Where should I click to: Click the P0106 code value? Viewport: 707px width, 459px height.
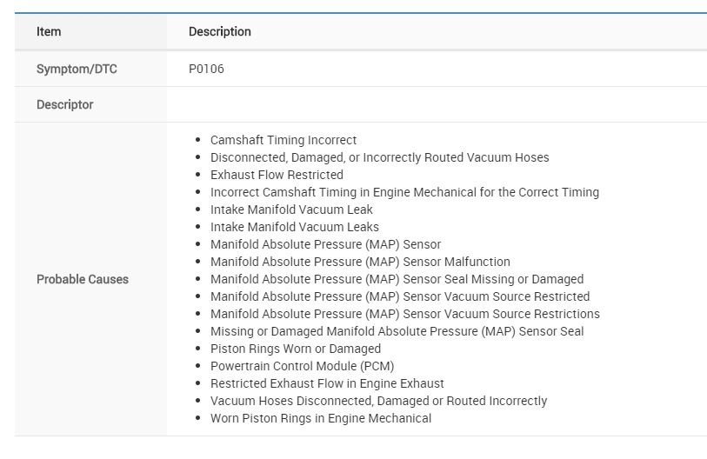[206, 69]
